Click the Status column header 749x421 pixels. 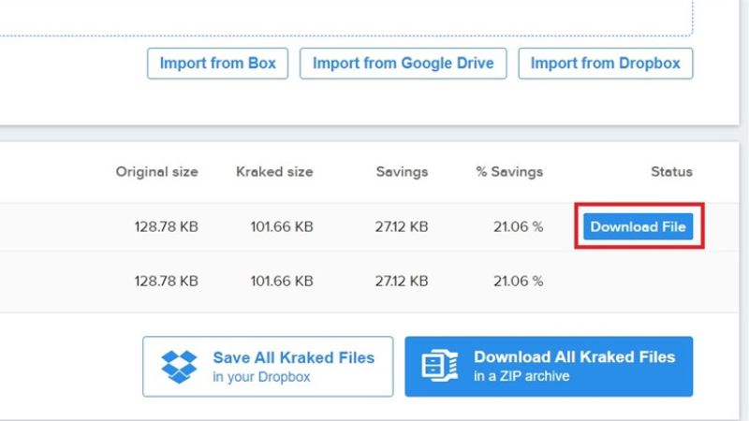point(671,172)
